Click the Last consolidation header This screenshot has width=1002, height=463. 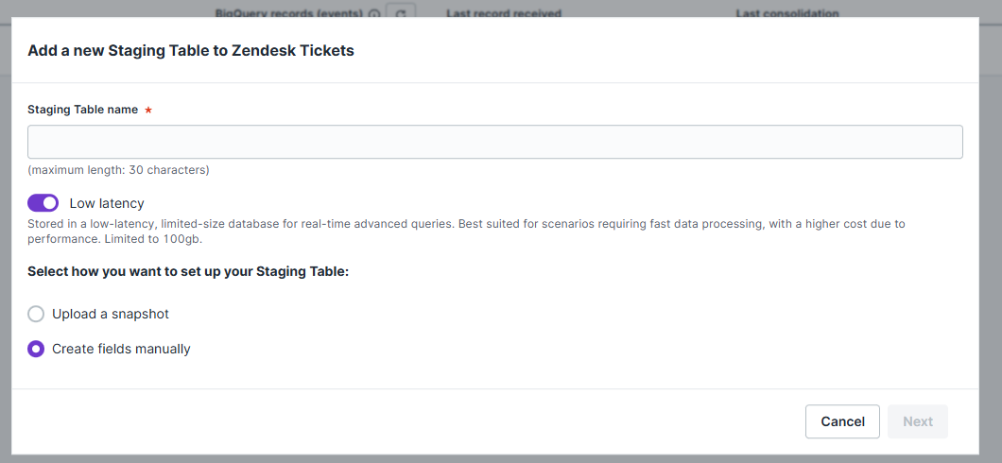(786, 13)
